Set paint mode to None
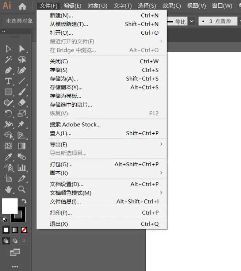The width and height of the screenshot is (241, 271). coord(24,230)
